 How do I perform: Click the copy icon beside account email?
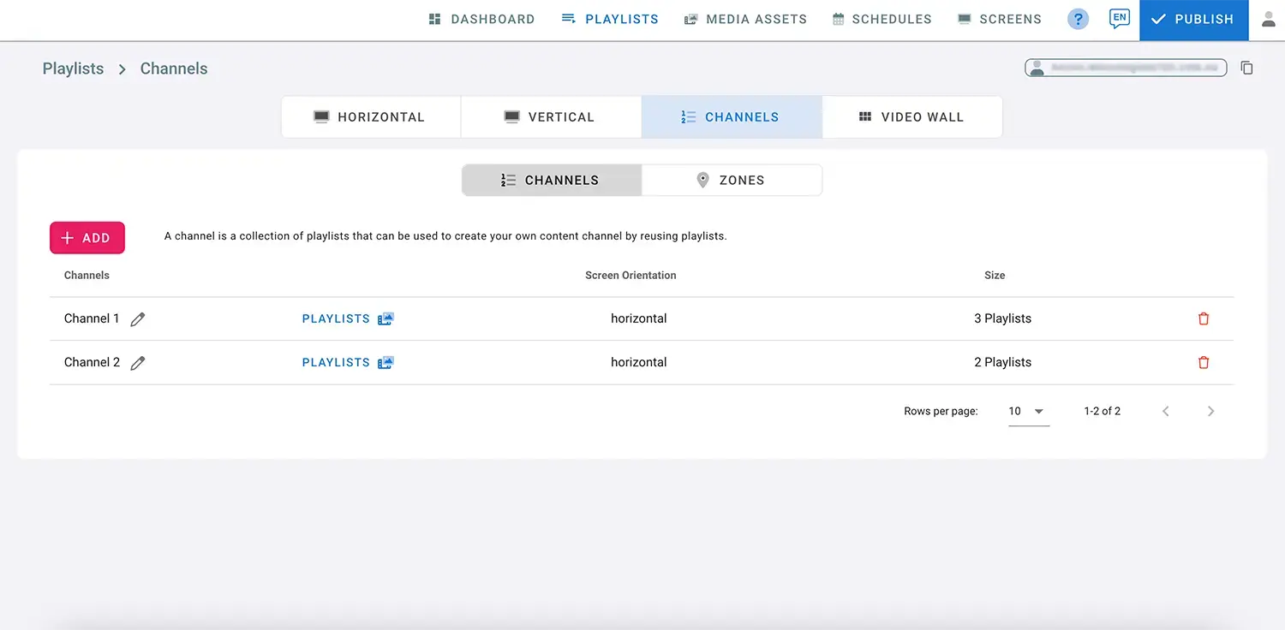[x=1247, y=68]
